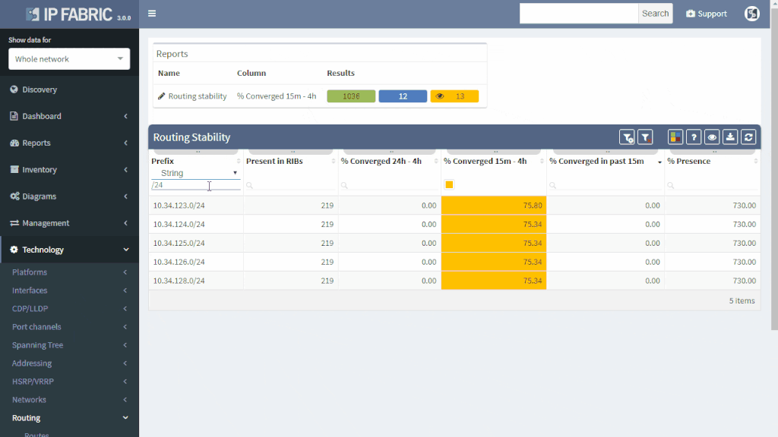
Task: Export table using the download icon
Action: pos(730,137)
